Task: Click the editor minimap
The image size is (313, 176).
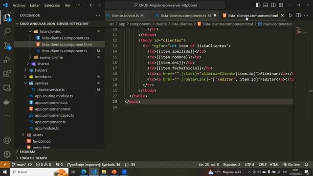Action: 301,31
